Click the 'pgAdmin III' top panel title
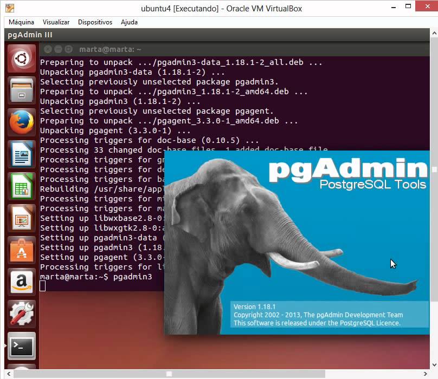The image size is (438, 379). 30,35
